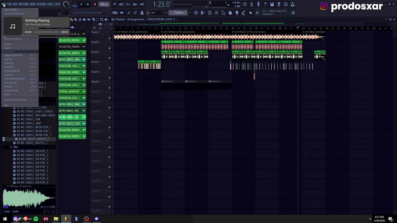
Task: Toggle loop recording
Action: 142,4
